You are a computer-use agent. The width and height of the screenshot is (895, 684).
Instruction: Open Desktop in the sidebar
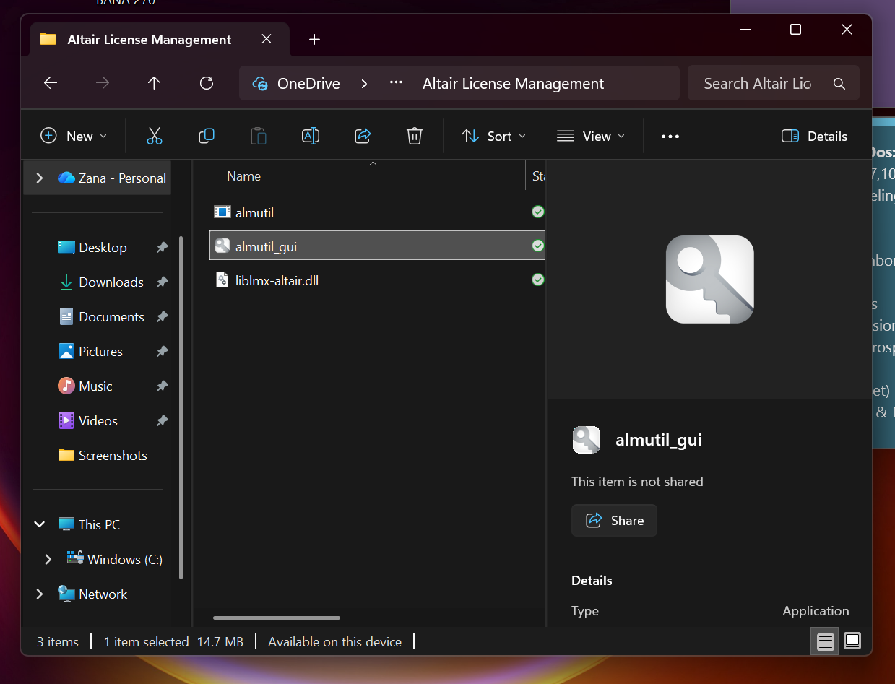tap(103, 247)
